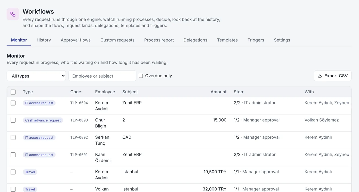Click the Employee column header

tap(105, 92)
